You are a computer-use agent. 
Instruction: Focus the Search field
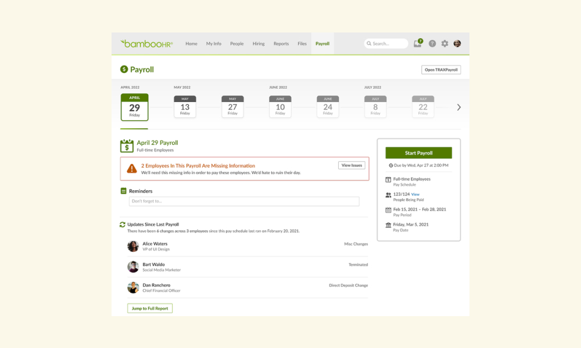[386, 43]
